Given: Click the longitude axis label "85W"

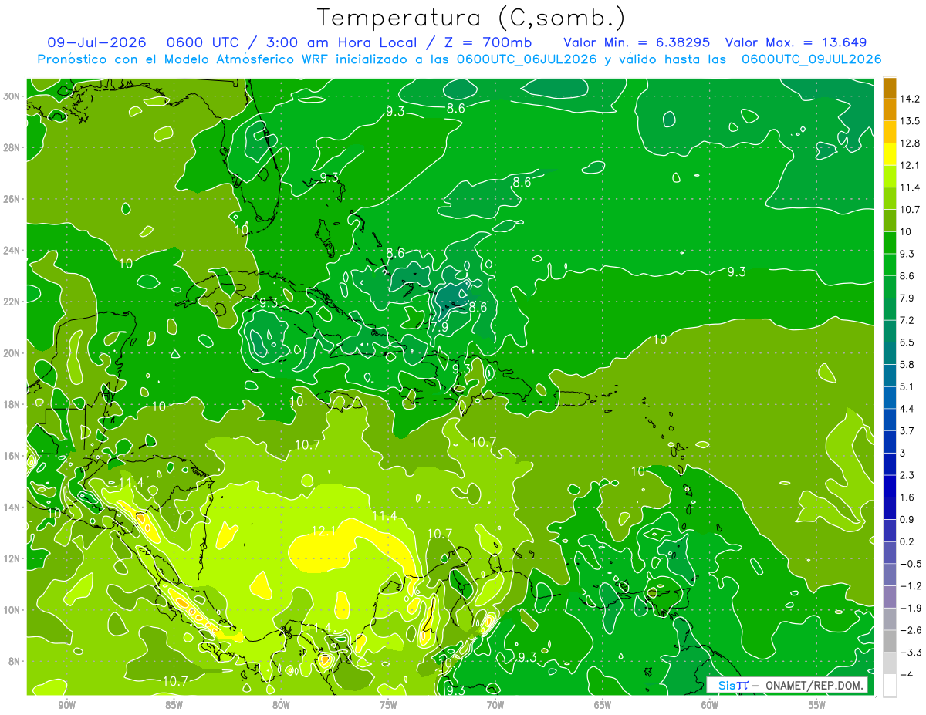Looking at the screenshot, I should (174, 705).
